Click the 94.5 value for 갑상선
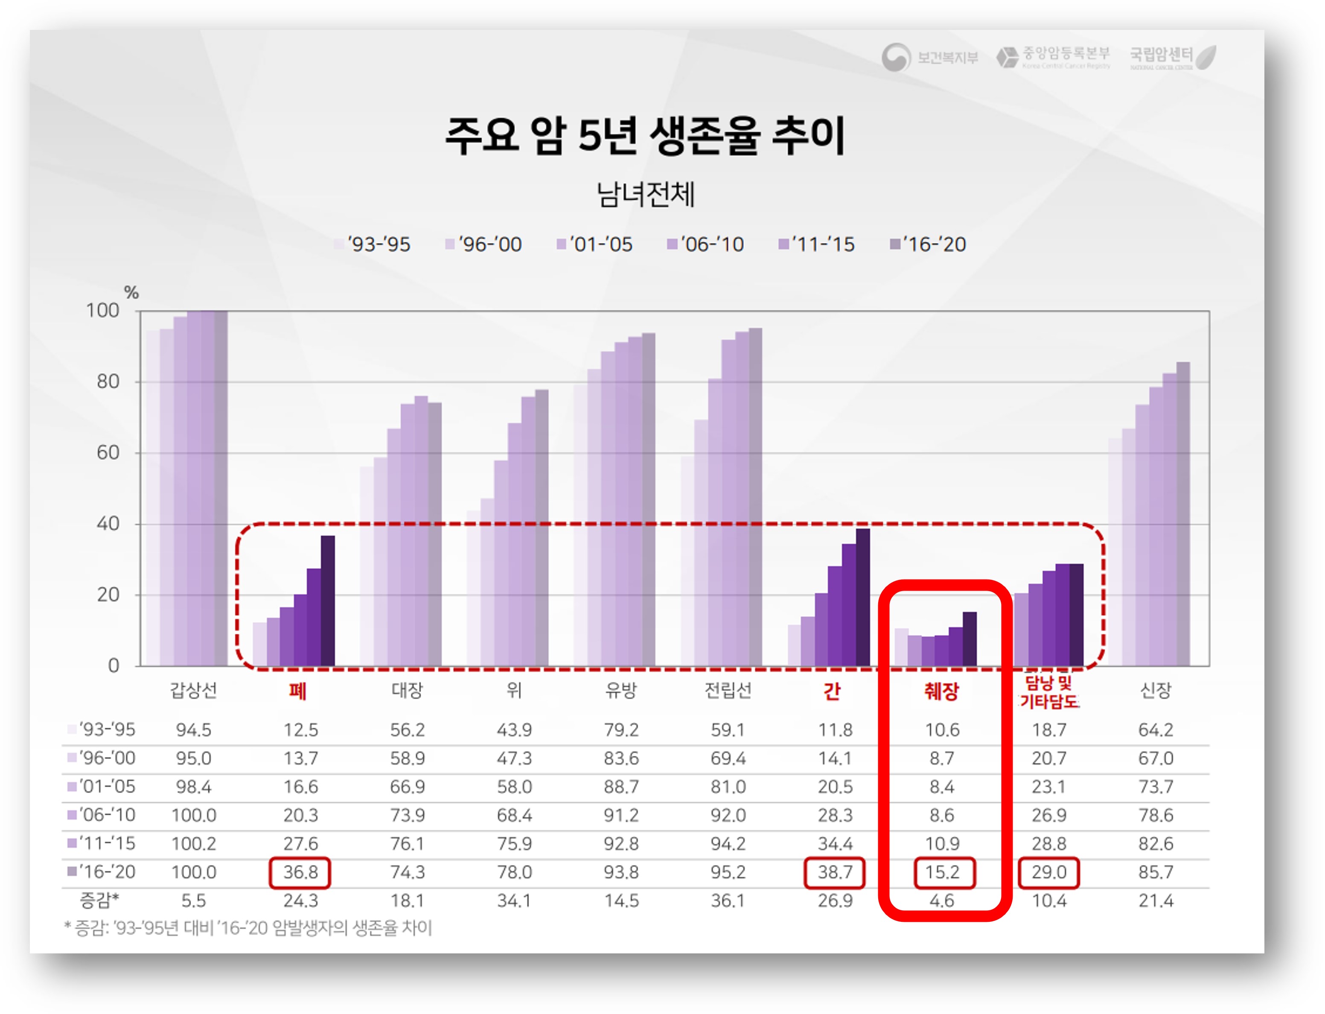1325x1014 pixels. pyautogui.click(x=194, y=730)
